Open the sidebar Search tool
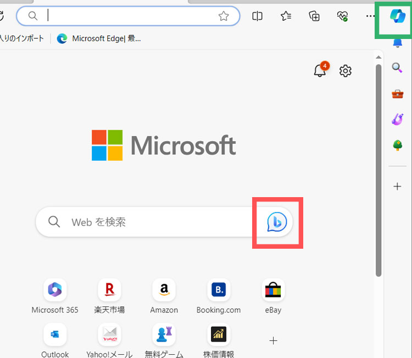Viewport: 412px width, 358px height. point(397,68)
